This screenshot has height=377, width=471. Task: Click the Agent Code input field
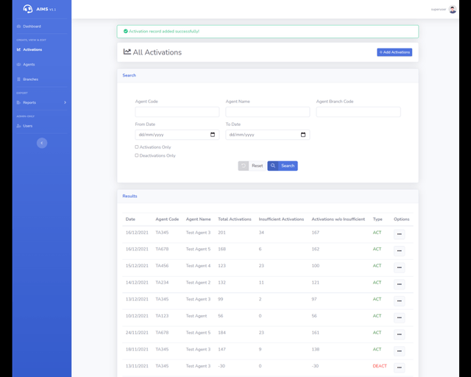coord(177,112)
